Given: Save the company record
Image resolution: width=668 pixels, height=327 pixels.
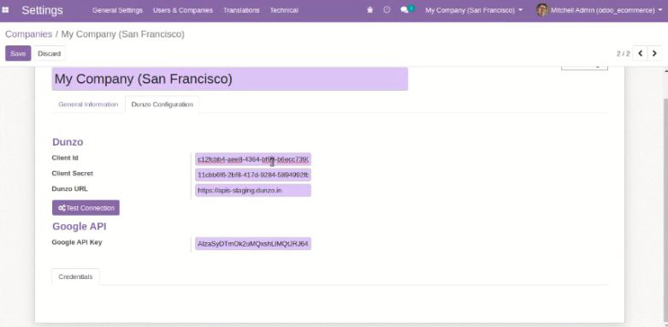Looking at the screenshot, I should (18, 53).
